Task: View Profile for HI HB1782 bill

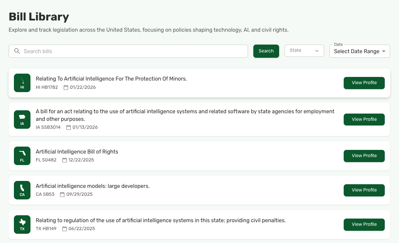Action: pos(364,83)
